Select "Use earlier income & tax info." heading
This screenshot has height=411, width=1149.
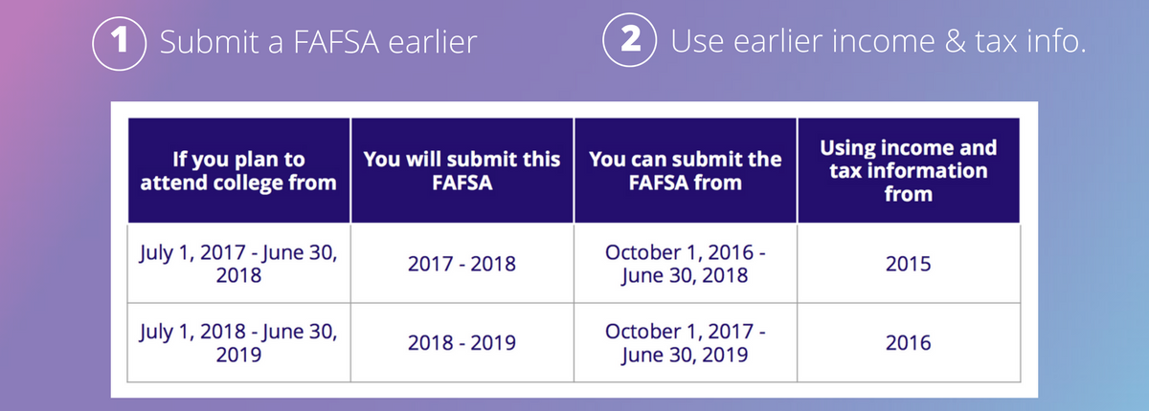(x=878, y=44)
